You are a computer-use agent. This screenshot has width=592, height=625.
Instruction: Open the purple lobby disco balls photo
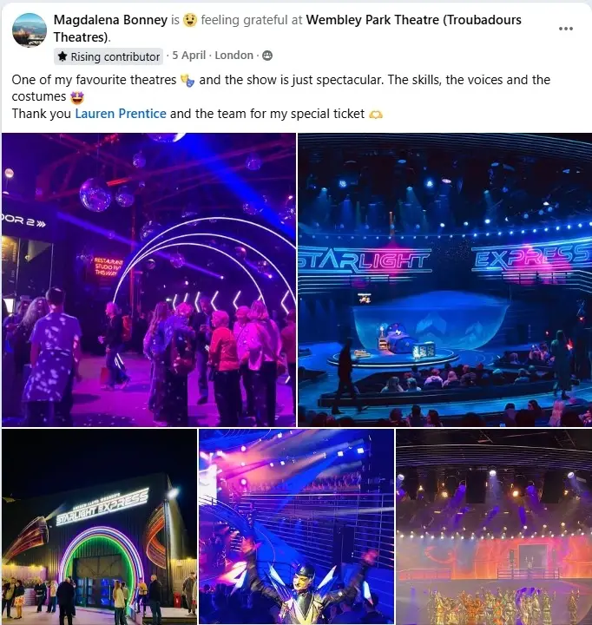148,280
